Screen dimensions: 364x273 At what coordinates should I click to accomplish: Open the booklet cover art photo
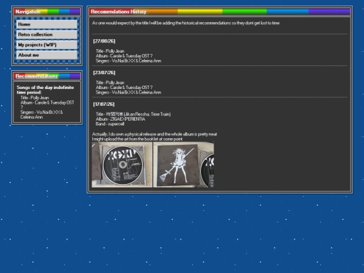183,164
